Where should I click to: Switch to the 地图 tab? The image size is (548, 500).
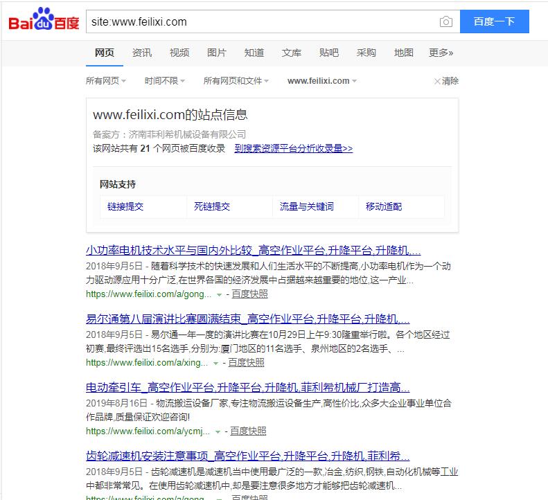click(x=404, y=53)
